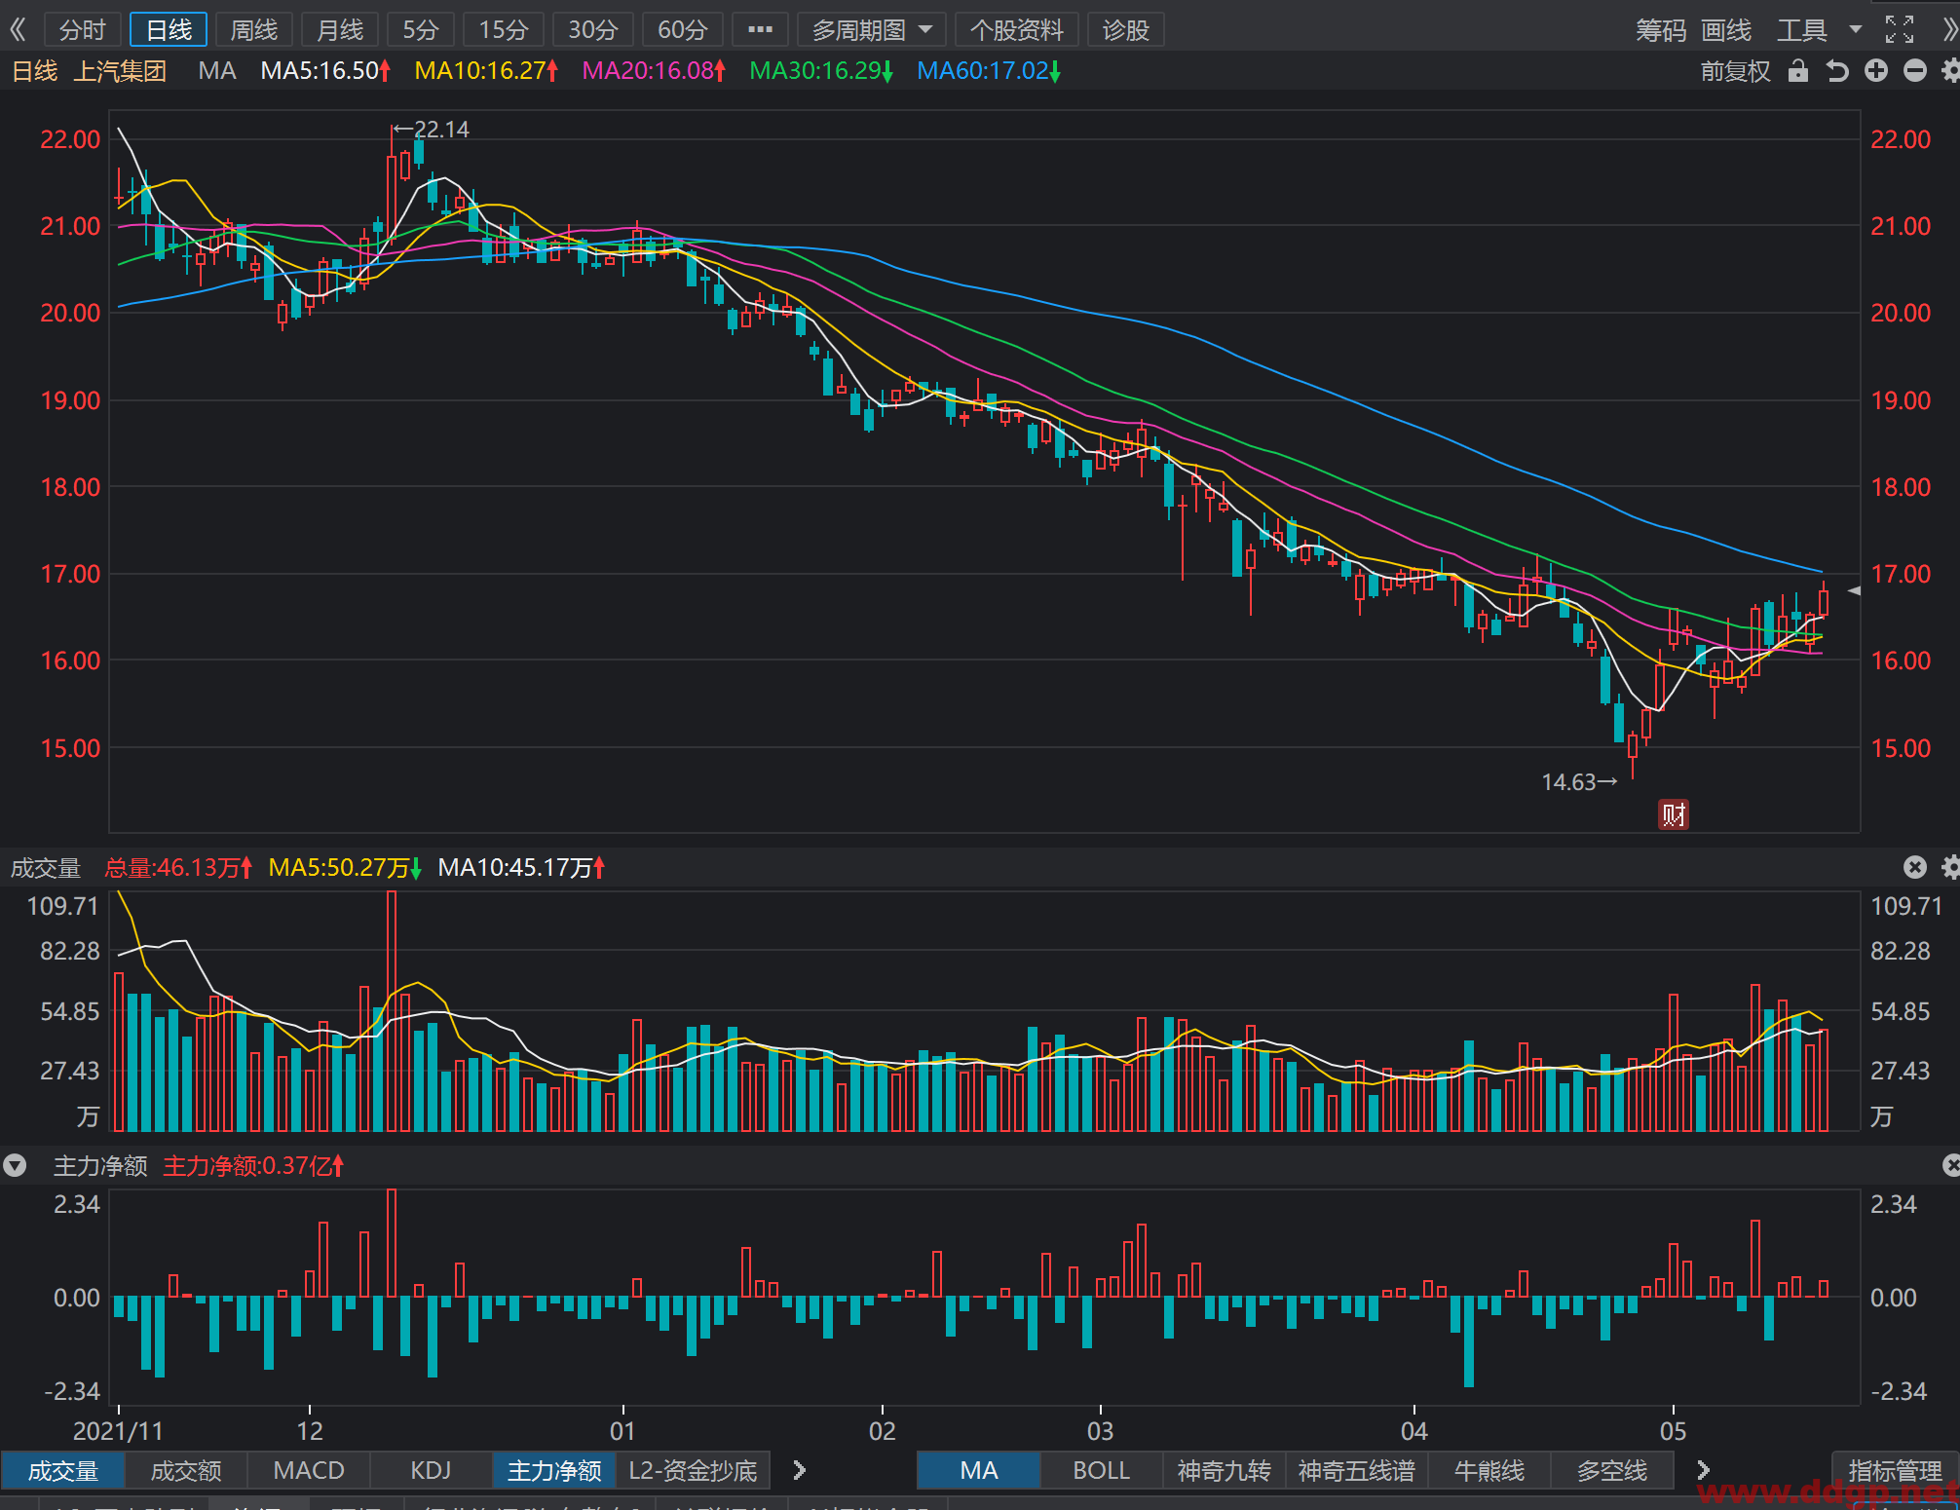Enable the BOLL overlay indicator
Image resolution: width=1960 pixels, height=1510 pixels.
pyautogui.click(x=1101, y=1470)
